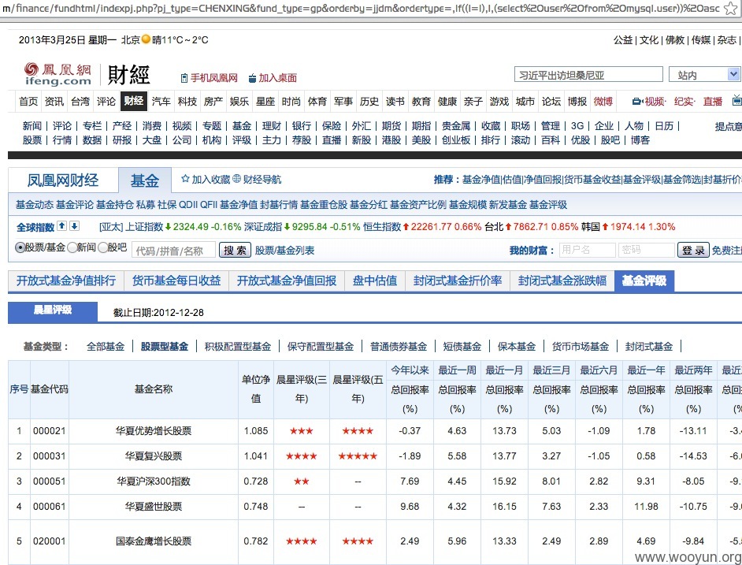Open fund 华夏复兴股票

[x=154, y=456]
